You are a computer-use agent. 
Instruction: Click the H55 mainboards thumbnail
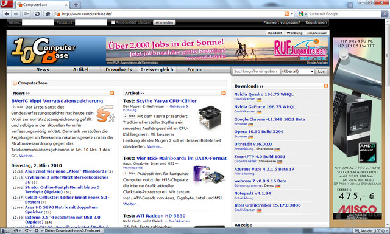[210, 176]
